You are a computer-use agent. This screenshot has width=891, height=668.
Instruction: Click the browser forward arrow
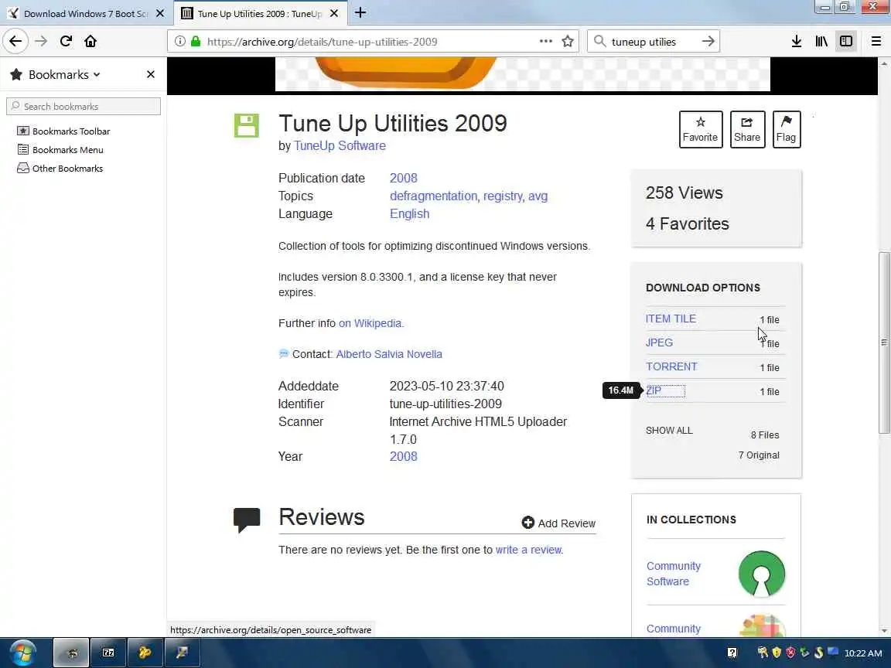41,41
